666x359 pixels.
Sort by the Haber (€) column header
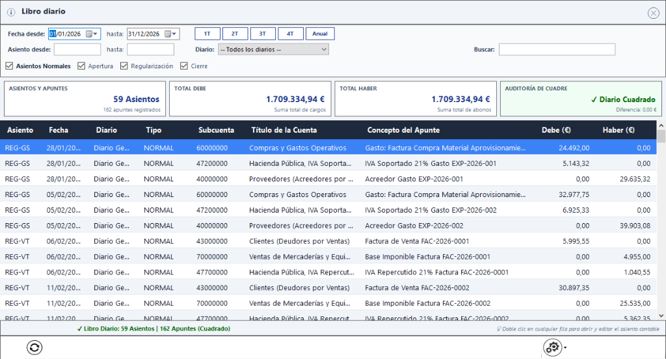(619, 130)
